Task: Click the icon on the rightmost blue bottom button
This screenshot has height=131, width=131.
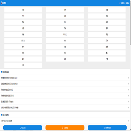Action: coord(104,128)
